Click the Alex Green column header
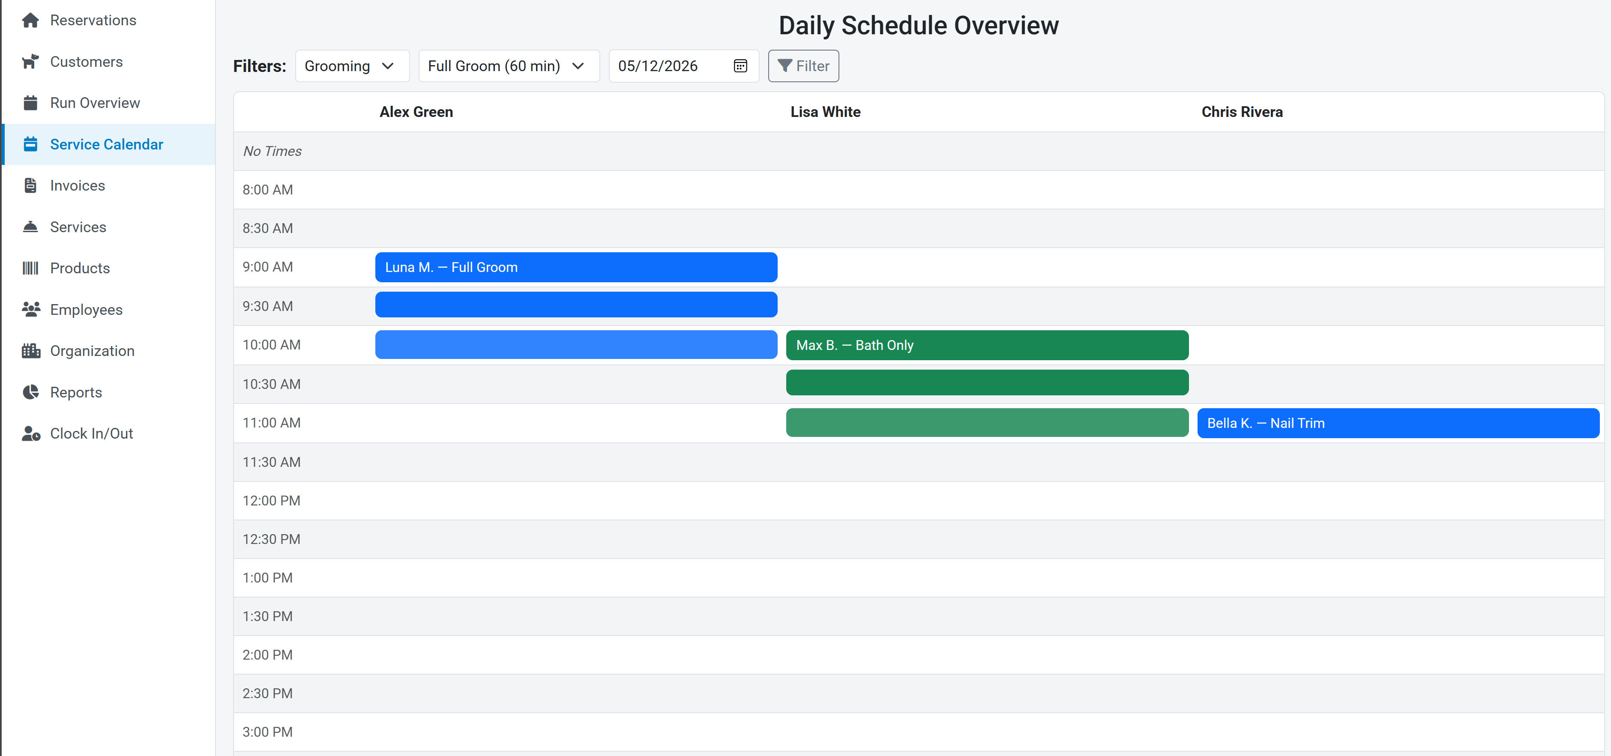1611x756 pixels. pos(416,112)
